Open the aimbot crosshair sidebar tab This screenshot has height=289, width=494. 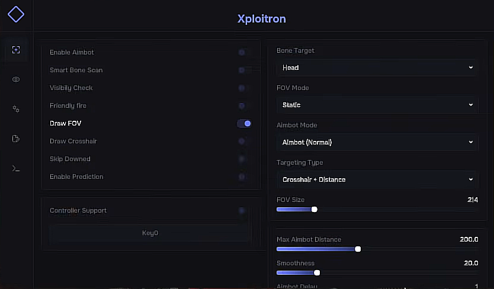[x=16, y=50]
